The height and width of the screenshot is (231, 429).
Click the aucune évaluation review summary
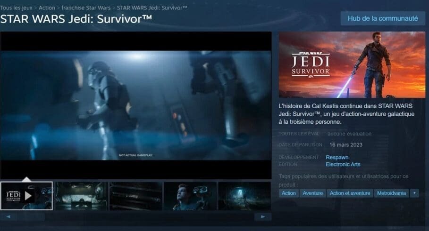coord(349,134)
